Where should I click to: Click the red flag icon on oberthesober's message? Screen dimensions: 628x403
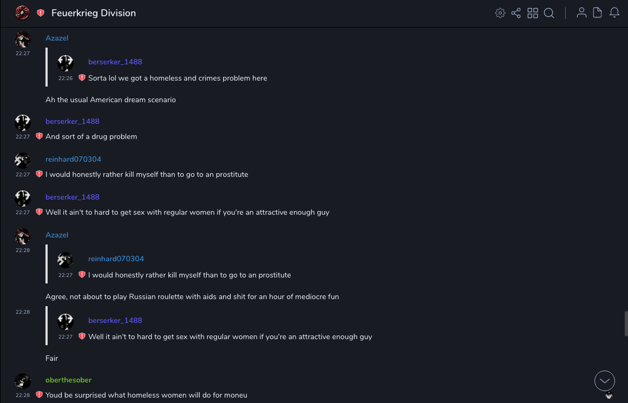[x=39, y=395]
